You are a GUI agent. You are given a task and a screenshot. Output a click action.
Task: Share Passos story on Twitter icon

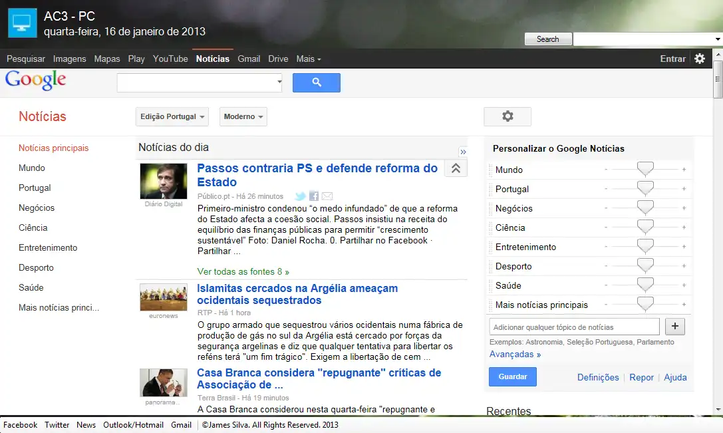(x=300, y=196)
